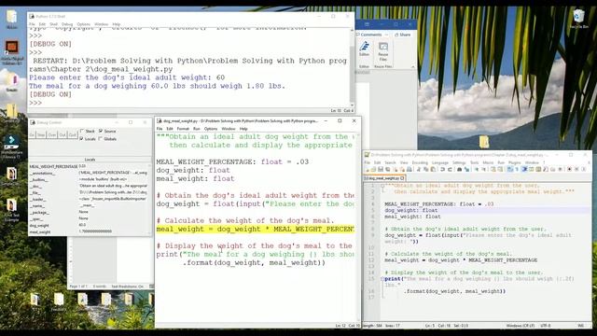The width and height of the screenshot is (597, 336).
Task: Click Copy icon in Notepad++ toolbar
Action: click(426, 169)
